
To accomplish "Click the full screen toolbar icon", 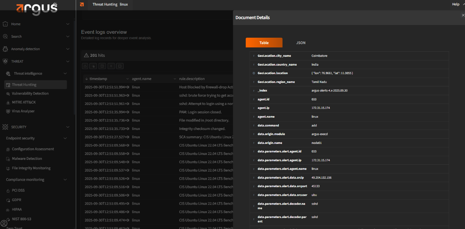I will [120, 66].
